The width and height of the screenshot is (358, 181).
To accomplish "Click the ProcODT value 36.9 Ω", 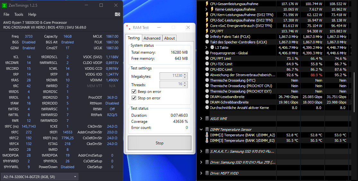I will [112, 97].
